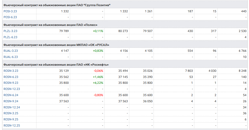Click the -0,80% change for ROSN-6.24
249x130 pixels.
pos(98,95)
